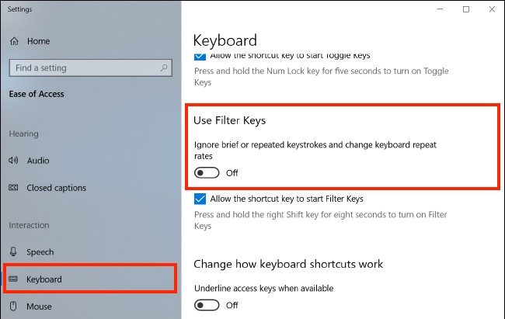This screenshot has width=505, height=319.
Task: Click the Home house icon
Action: [x=13, y=41]
